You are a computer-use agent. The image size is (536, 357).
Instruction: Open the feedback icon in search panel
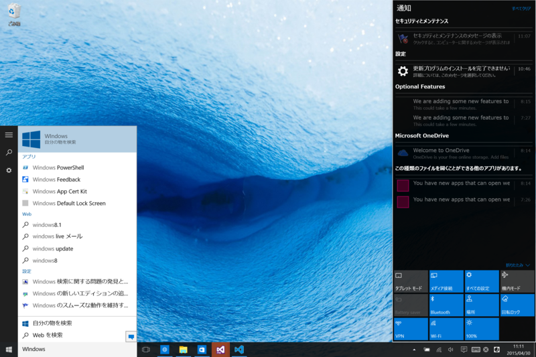131,336
